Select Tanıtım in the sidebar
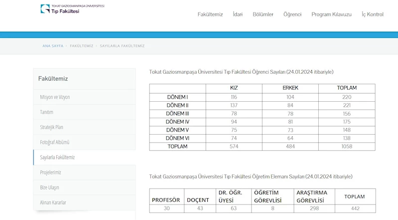The image size is (398, 220). click(x=46, y=112)
